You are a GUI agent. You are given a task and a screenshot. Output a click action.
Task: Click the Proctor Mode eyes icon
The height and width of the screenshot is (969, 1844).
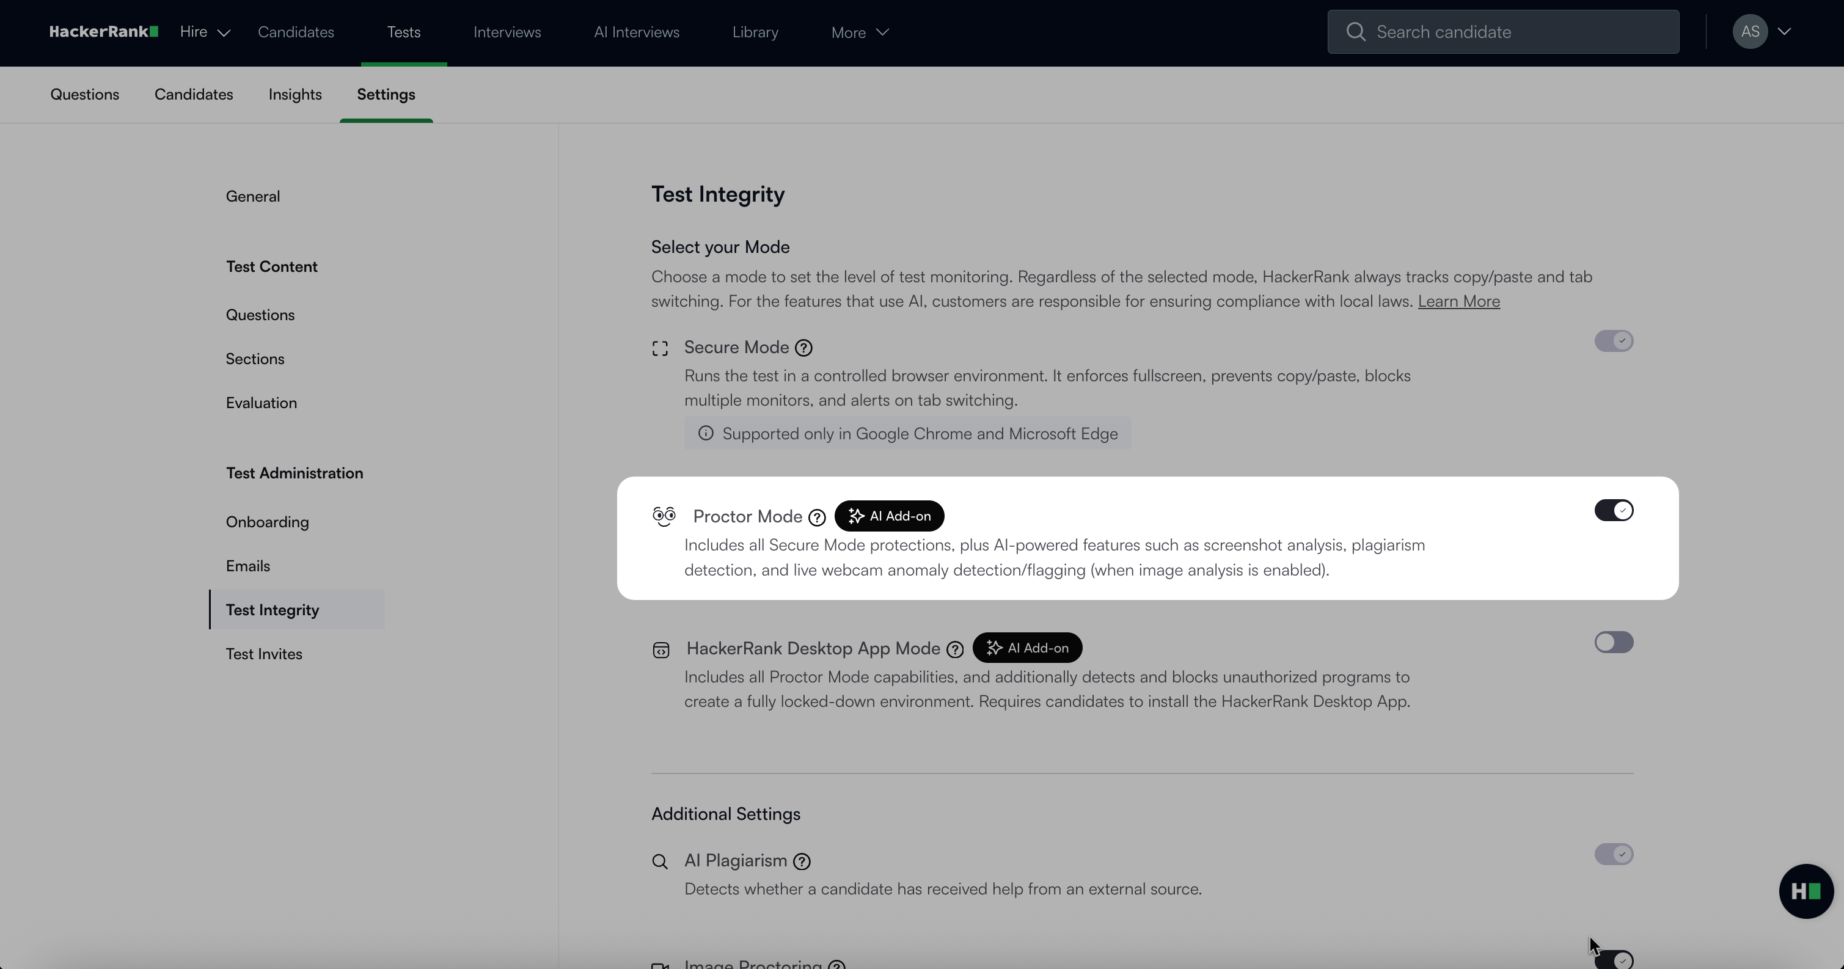click(664, 516)
